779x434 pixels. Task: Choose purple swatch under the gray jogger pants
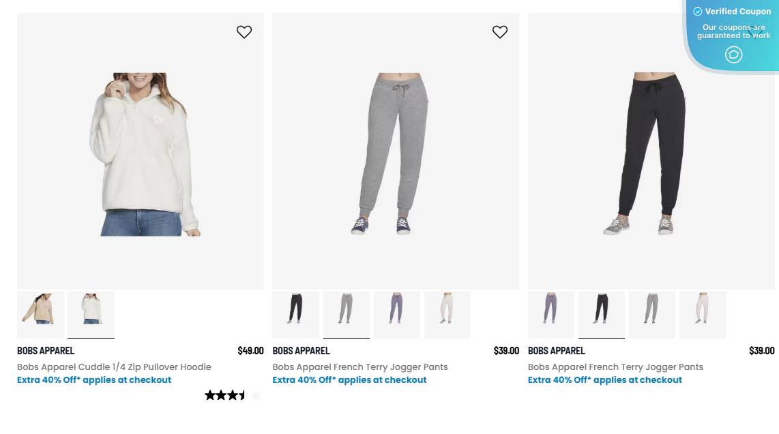tap(397, 315)
